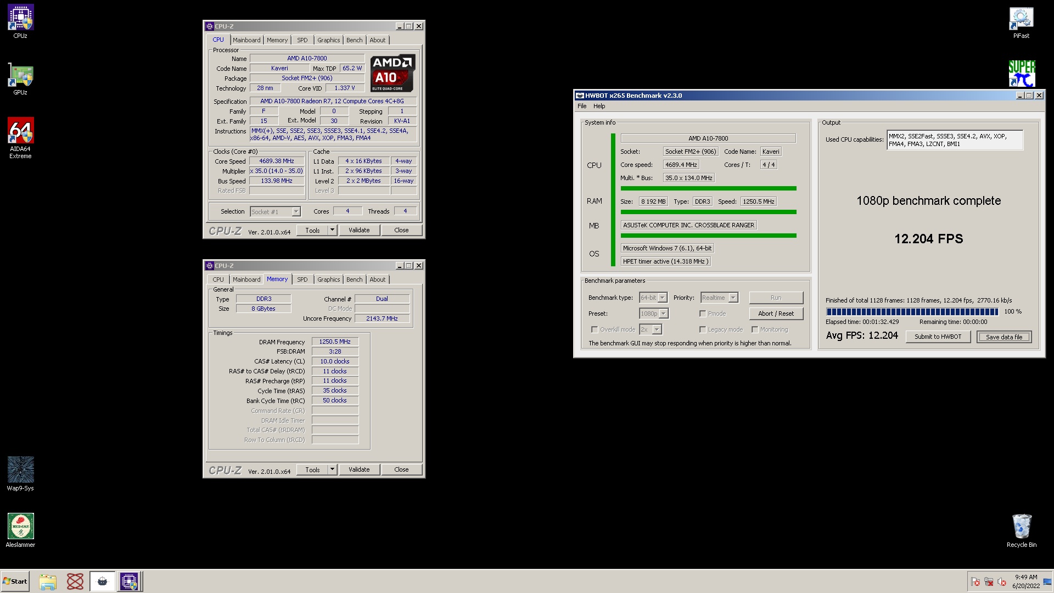Expand Tools arrow in top CPU-Z window

point(332,231)
